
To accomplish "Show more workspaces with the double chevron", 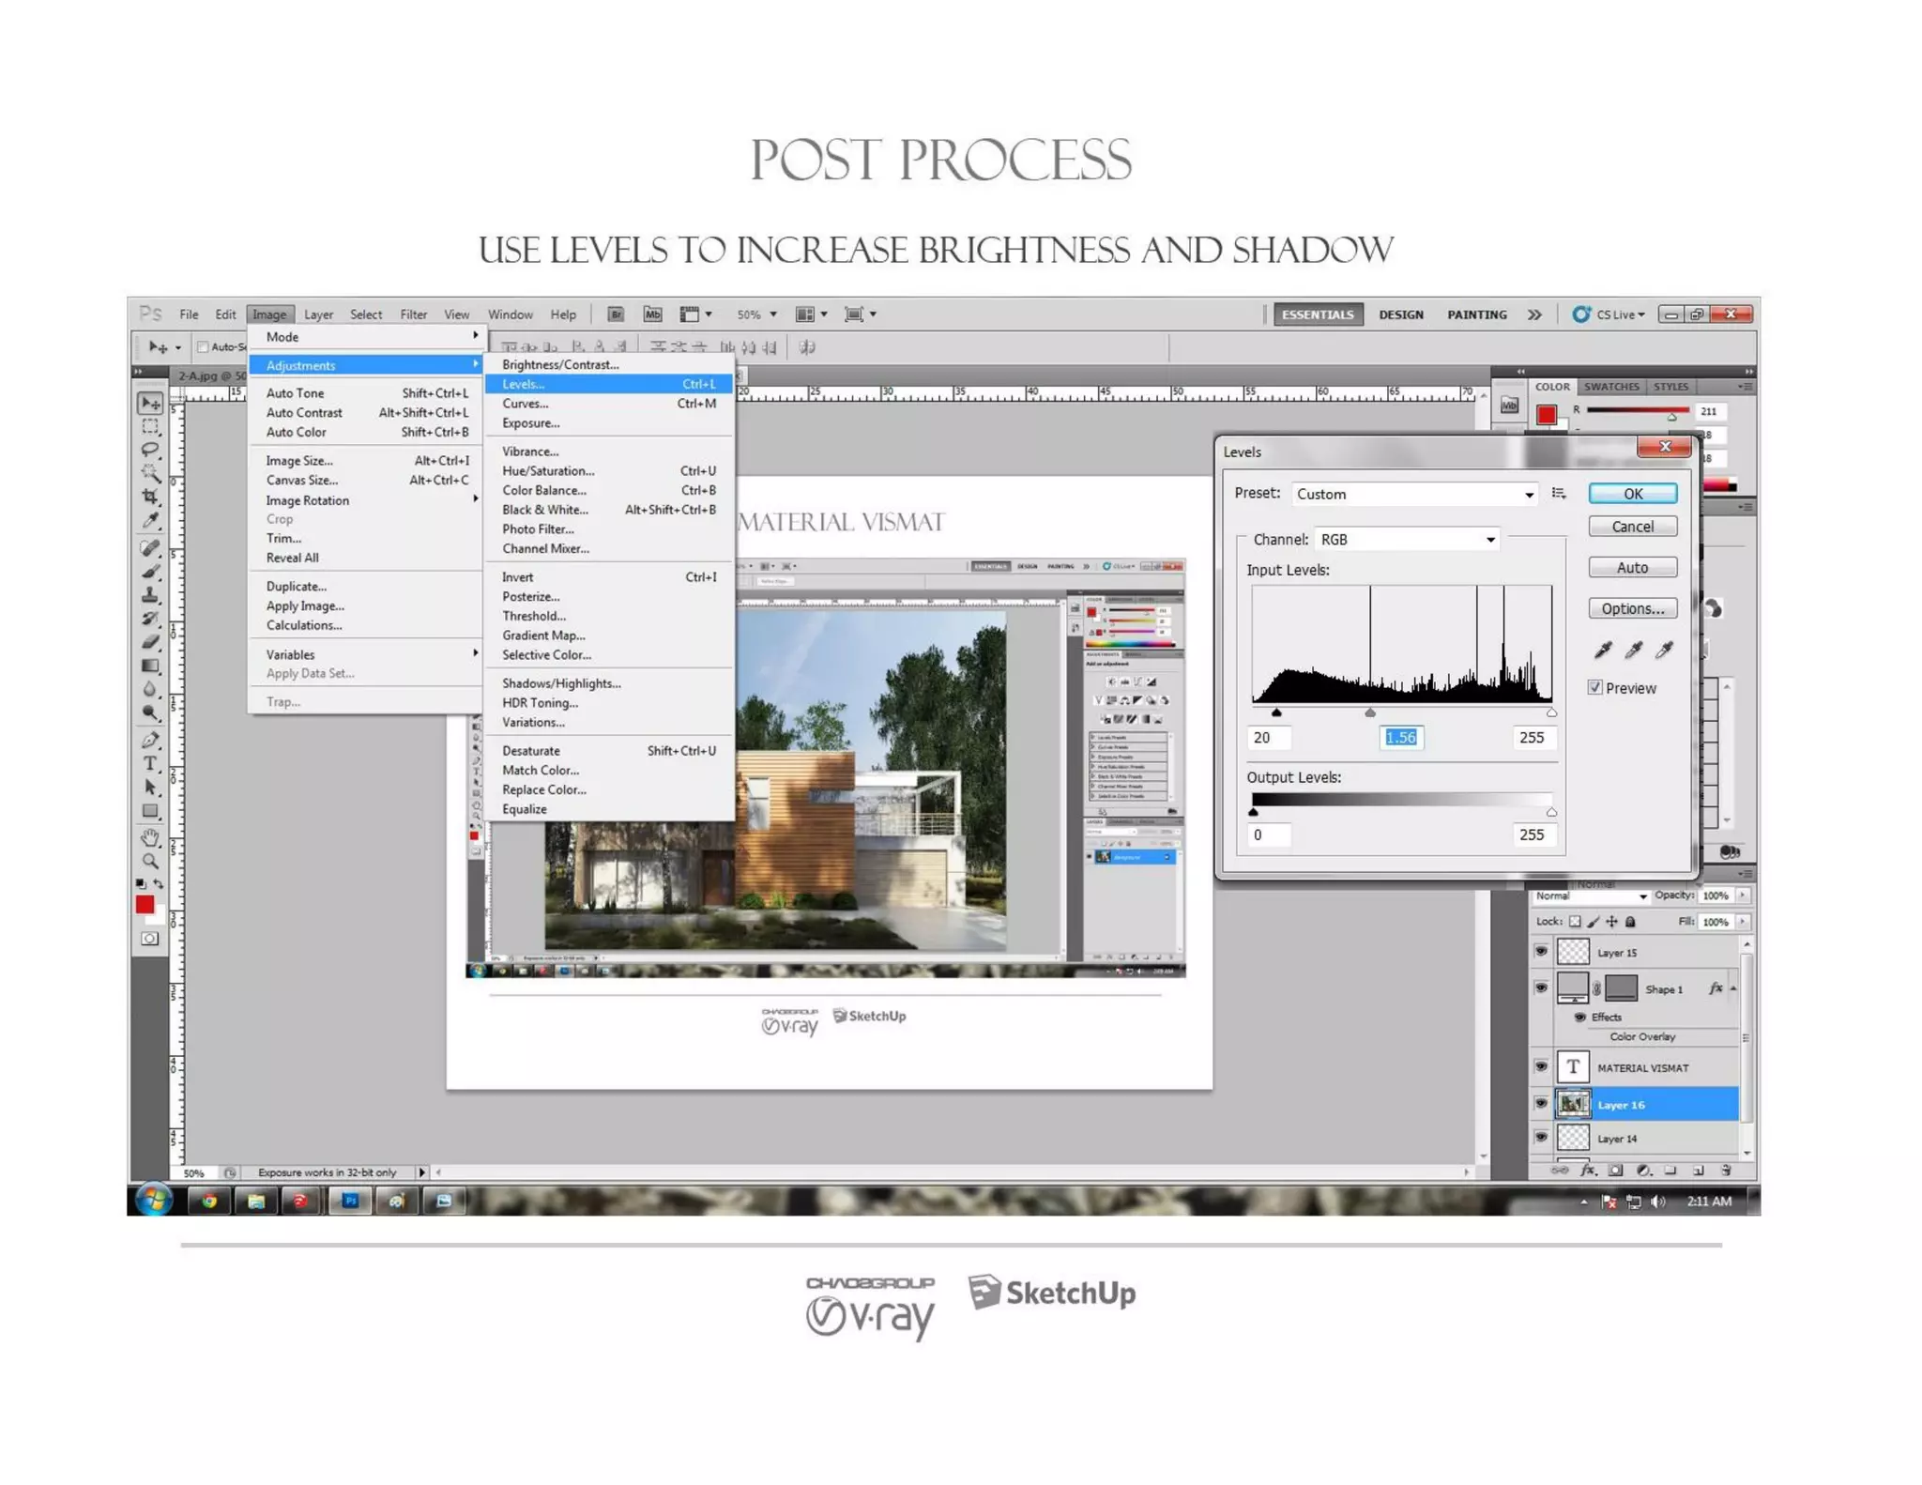I will point(1534,314).
